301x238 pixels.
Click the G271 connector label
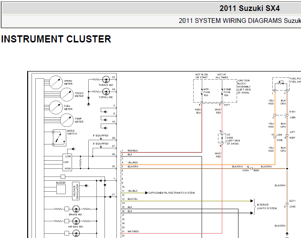[227, 105]
